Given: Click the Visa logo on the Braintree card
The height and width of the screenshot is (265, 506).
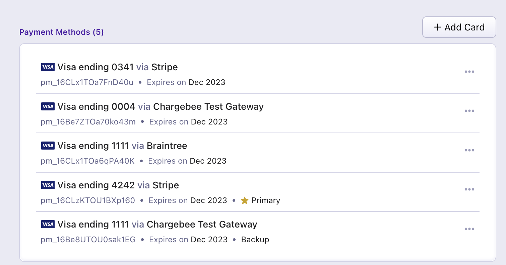Looking at the screenshot, I should pyautogui.click(x=48, y=146).
